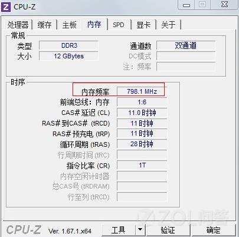Viewport: 239px width, 237px height.
Task: Confirm with the 确定 button
Action: click(x=214, y=230)
